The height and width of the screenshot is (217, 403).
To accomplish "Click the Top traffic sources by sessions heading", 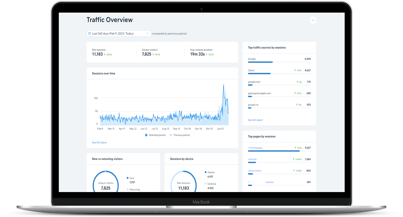I will point(267,48).
